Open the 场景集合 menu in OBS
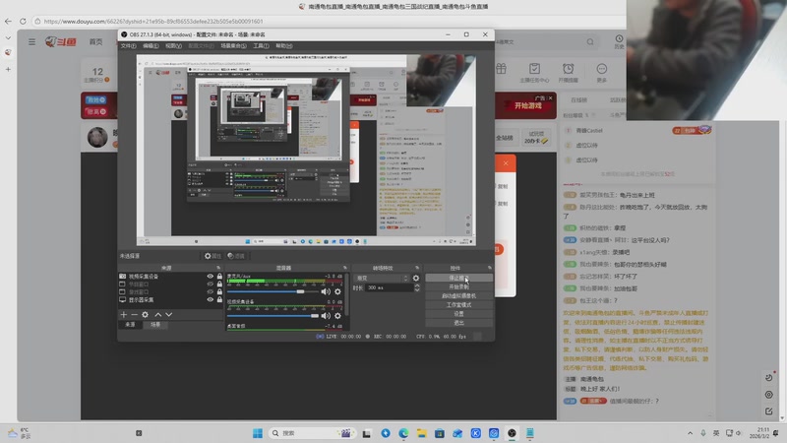 (x=233, y=45)
